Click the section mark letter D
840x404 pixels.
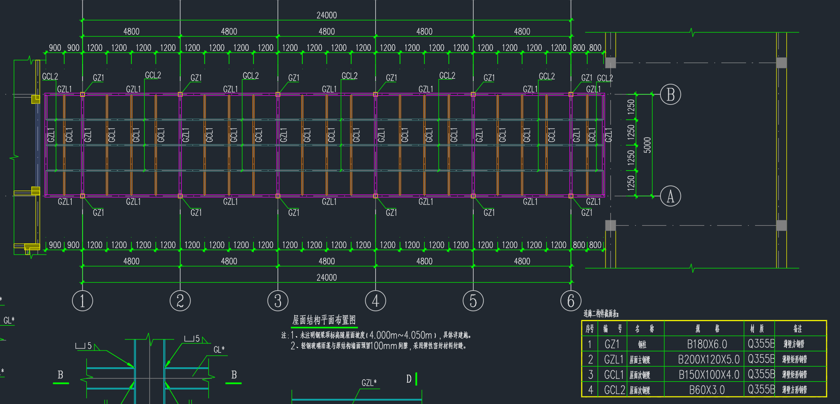[x=409, y=379]
